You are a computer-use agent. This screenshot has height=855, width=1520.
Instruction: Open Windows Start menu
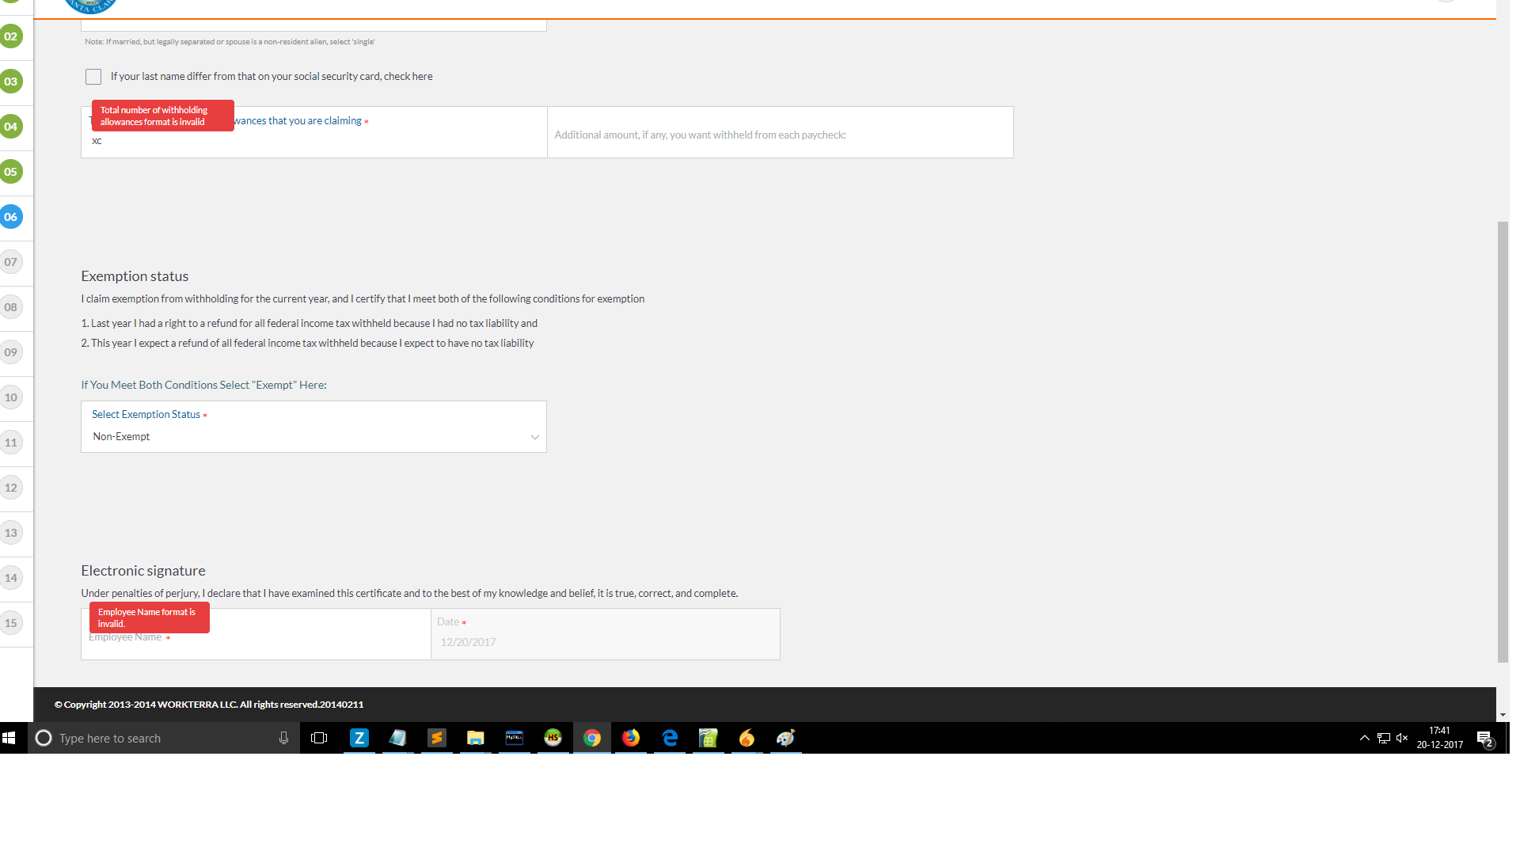pyautogui.click(x=9, y=738)
